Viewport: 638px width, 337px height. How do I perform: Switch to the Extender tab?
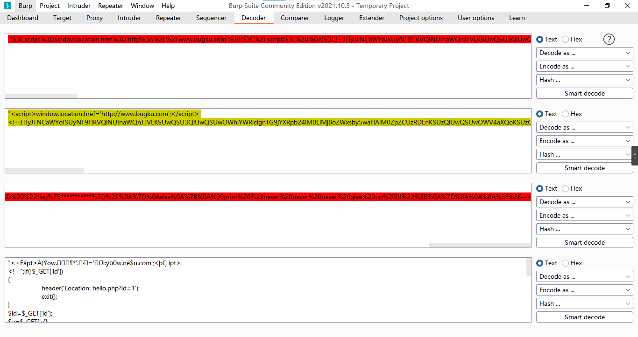(x=372, y=18)
